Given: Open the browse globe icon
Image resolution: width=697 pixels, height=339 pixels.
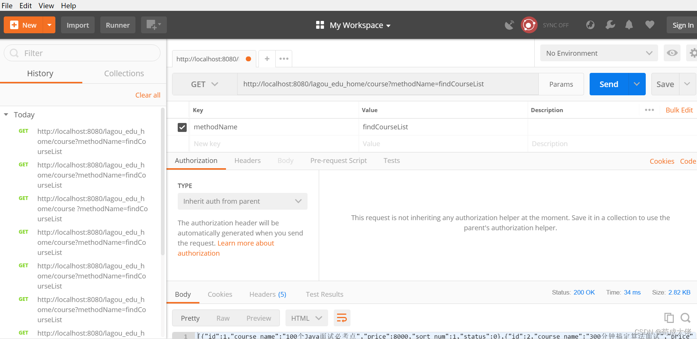Looking at the screenshot, I should click(590, 25).
